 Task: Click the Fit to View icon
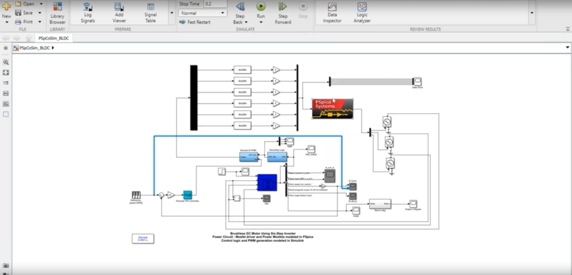tap(6, 73)
